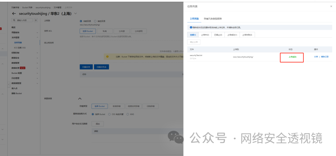Filter tasks by 上传中(0)
The image size is (336, 156).
(205, 35)
